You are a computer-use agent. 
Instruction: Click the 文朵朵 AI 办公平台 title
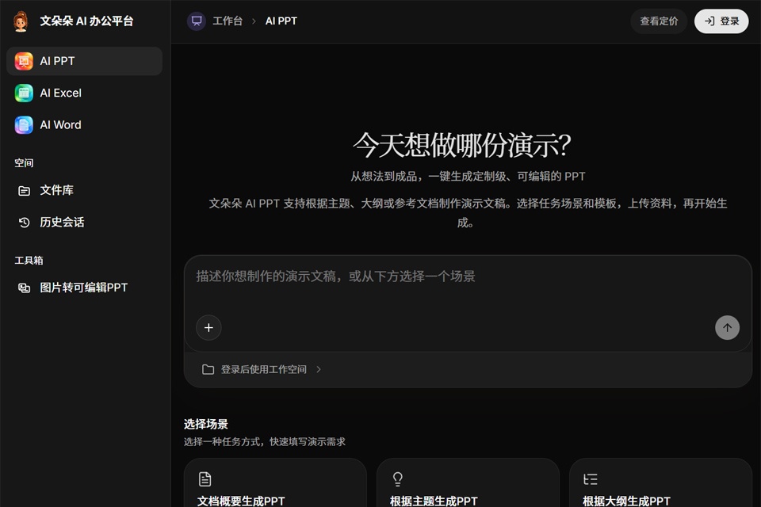[86, 21]
